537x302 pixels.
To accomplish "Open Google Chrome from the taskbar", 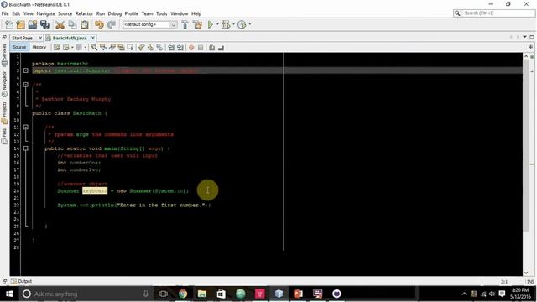I will point(183,294).
